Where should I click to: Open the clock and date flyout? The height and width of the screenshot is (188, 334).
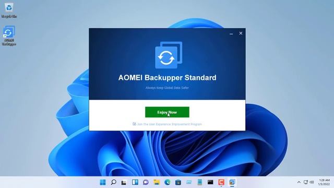[324, 182]
